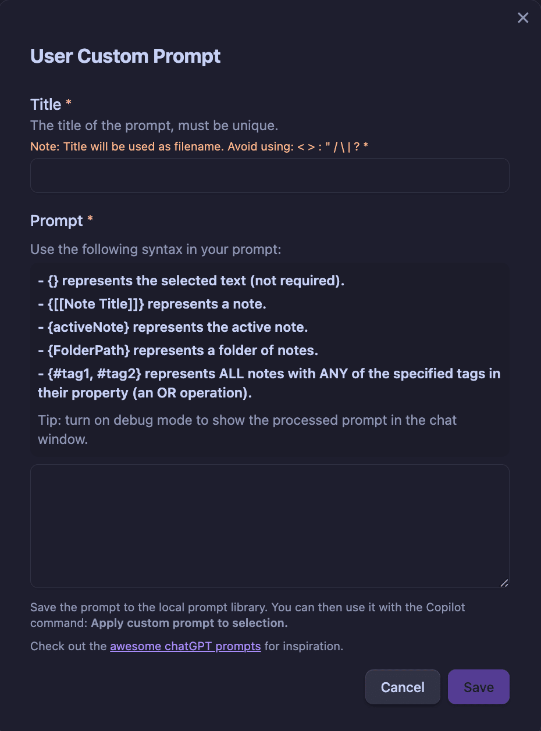Click inside the Prompt text area
The width and height of the screenshot is (541, 731).
270,526
